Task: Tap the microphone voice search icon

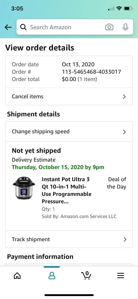Action: (125, 27)
